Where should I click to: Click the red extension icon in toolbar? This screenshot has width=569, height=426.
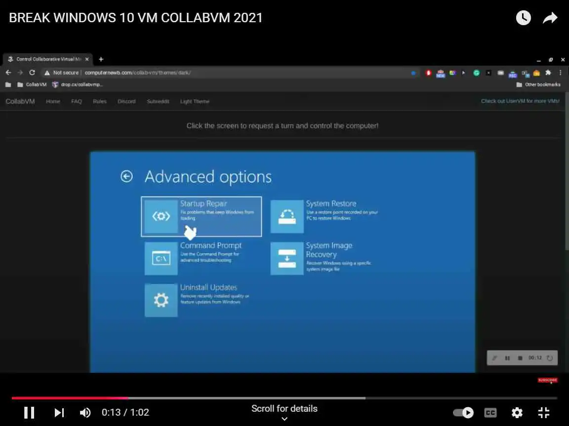[x=429, y=73]
